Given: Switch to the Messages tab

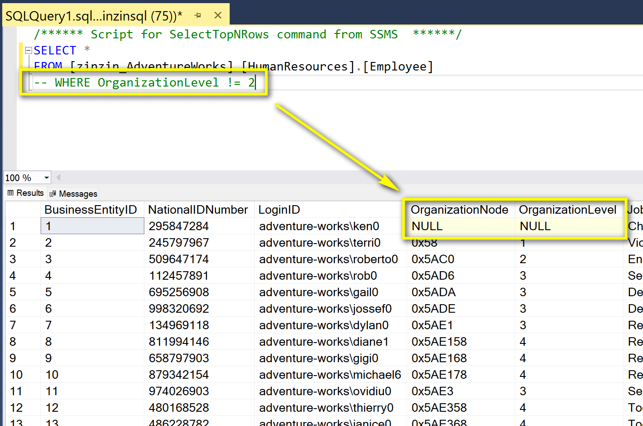Looking at the screenshot, I should click(73, 194).
